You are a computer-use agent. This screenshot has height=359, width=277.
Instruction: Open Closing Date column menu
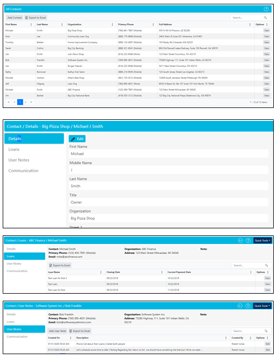point(162,272)
